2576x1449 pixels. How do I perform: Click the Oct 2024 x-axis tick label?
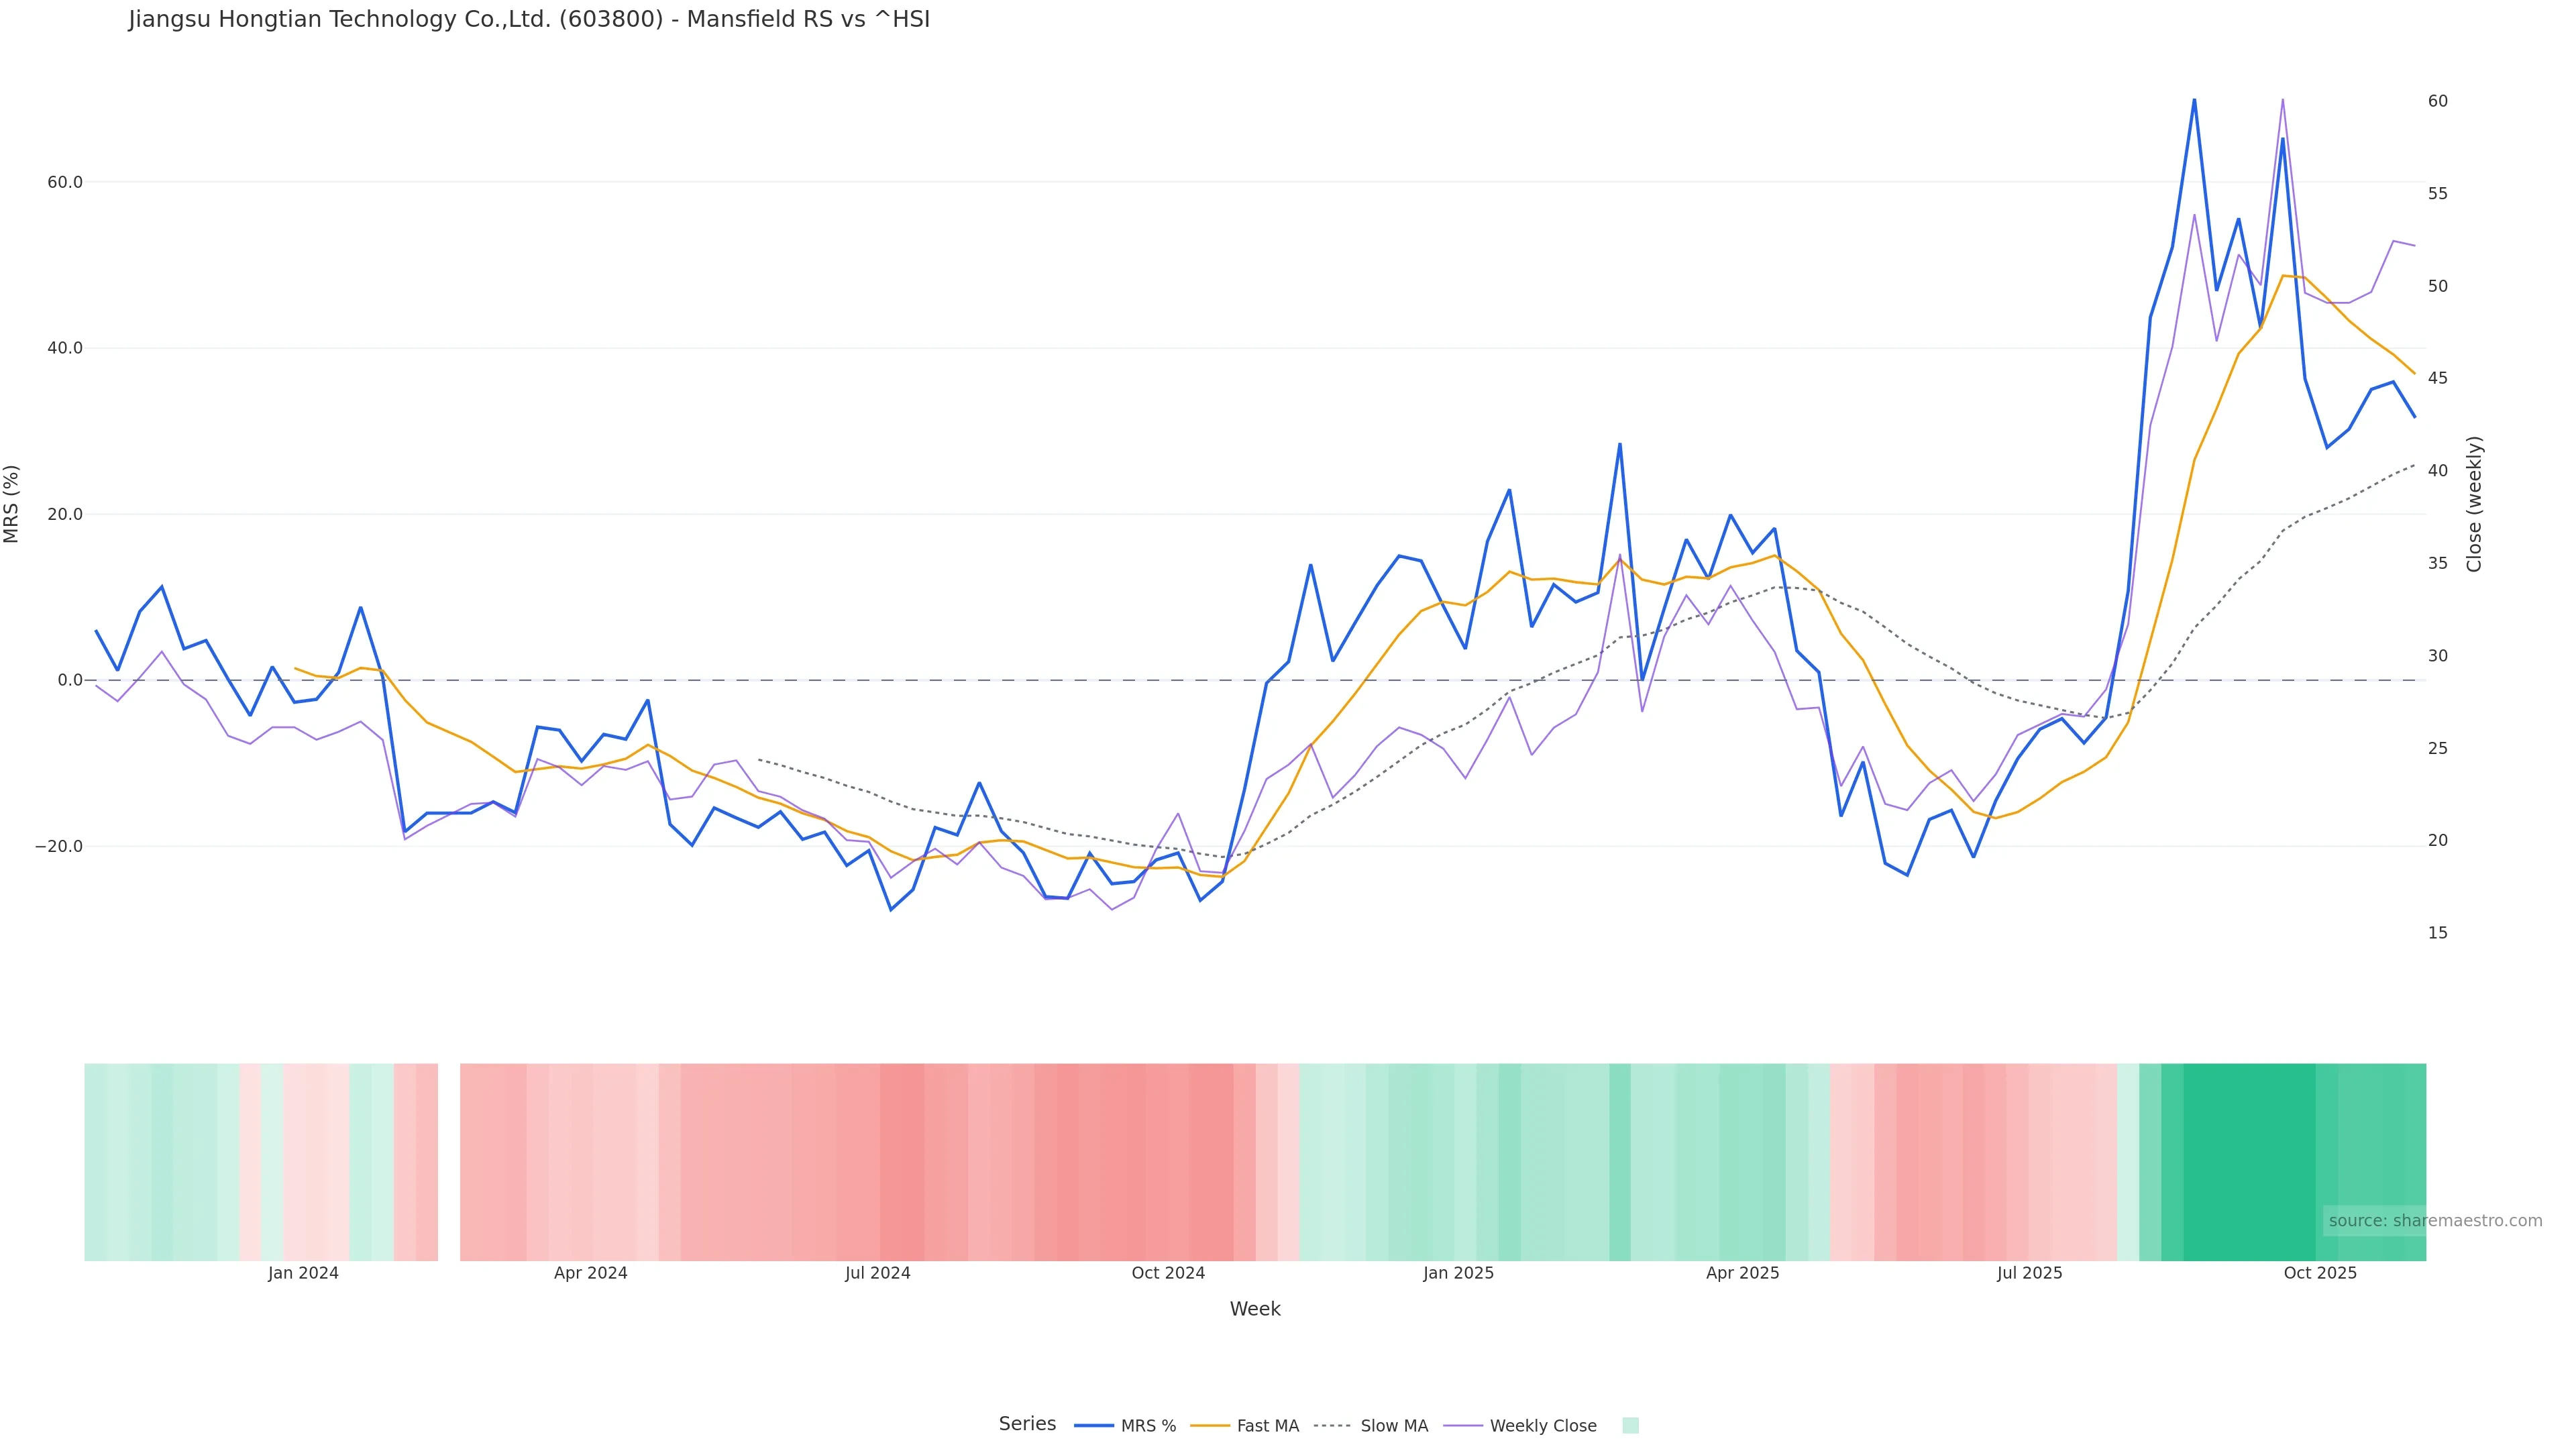coord(1168,1273)
